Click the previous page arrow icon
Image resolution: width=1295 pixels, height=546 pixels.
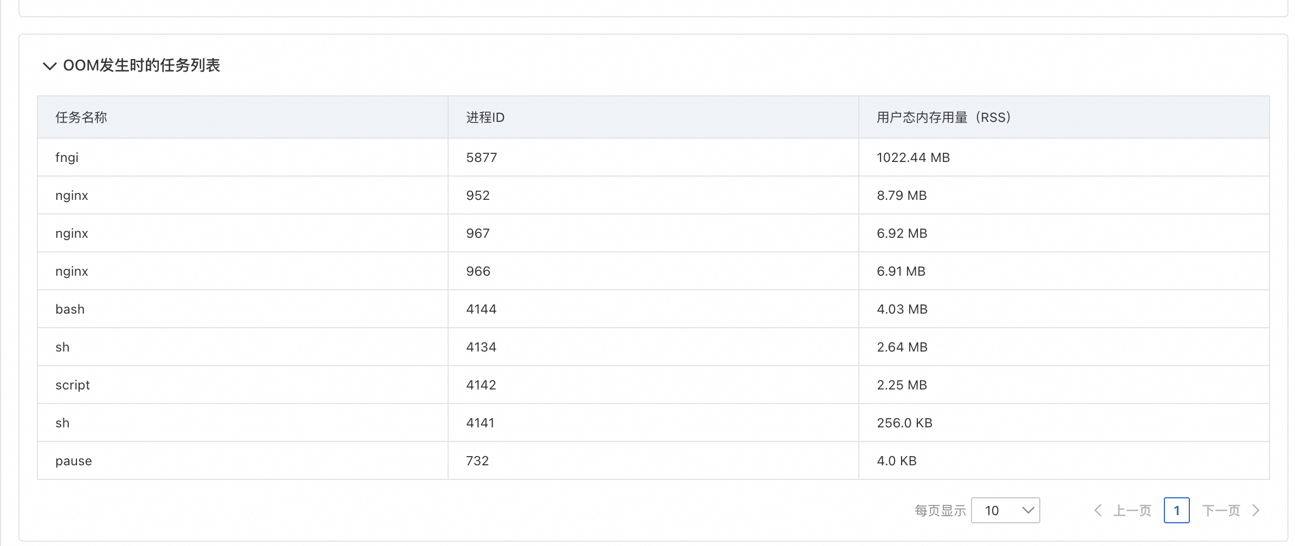click(1098, 510)
